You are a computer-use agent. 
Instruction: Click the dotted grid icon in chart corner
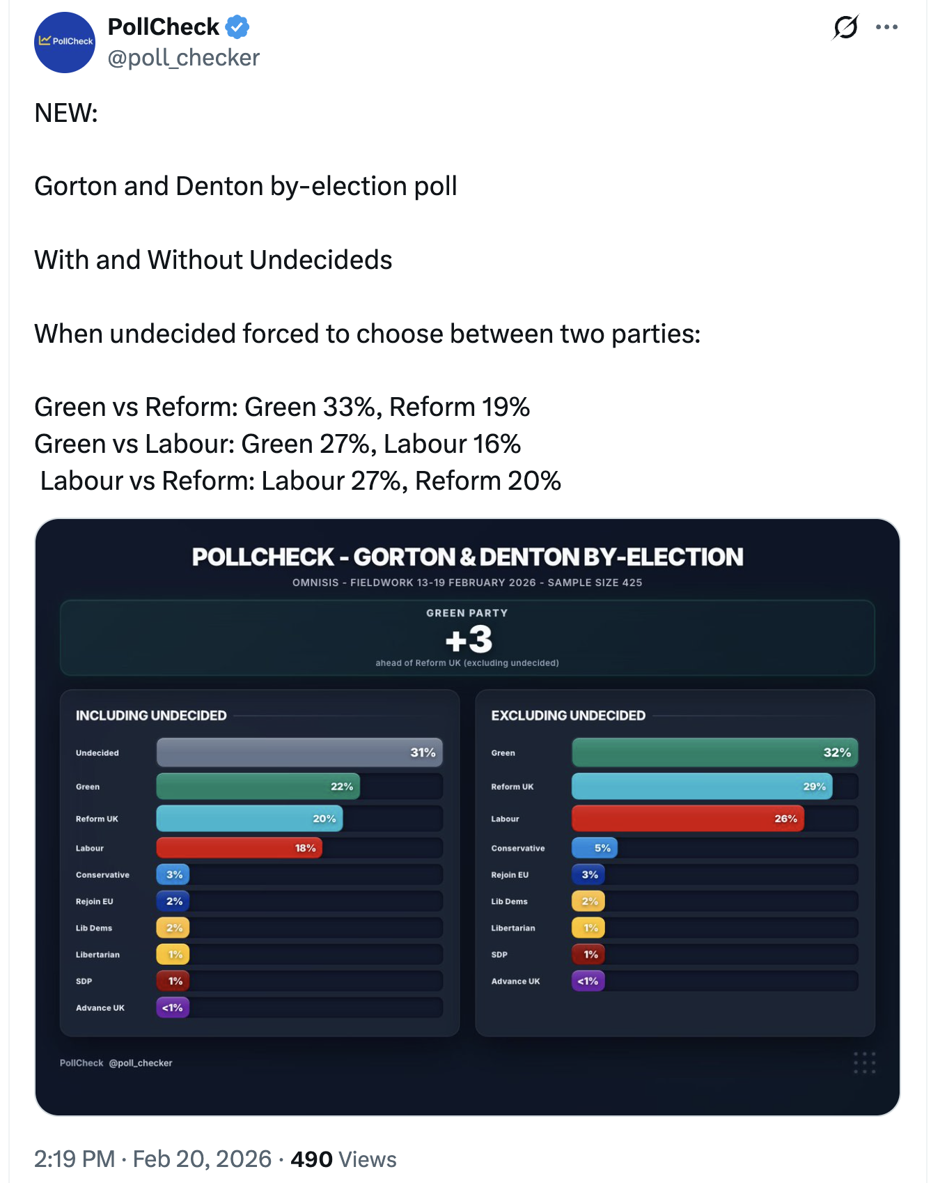tap(864, 1062)
